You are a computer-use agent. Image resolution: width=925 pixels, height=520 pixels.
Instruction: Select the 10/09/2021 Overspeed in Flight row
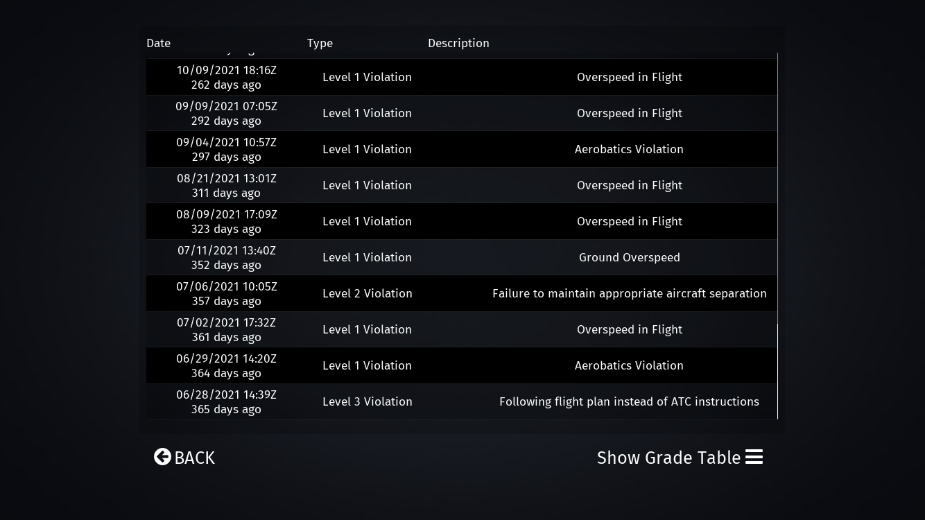coord(461,77)
